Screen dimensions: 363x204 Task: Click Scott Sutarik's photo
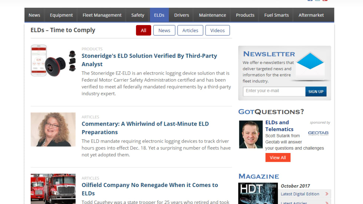pyautogui.click(x=251, y=135)
